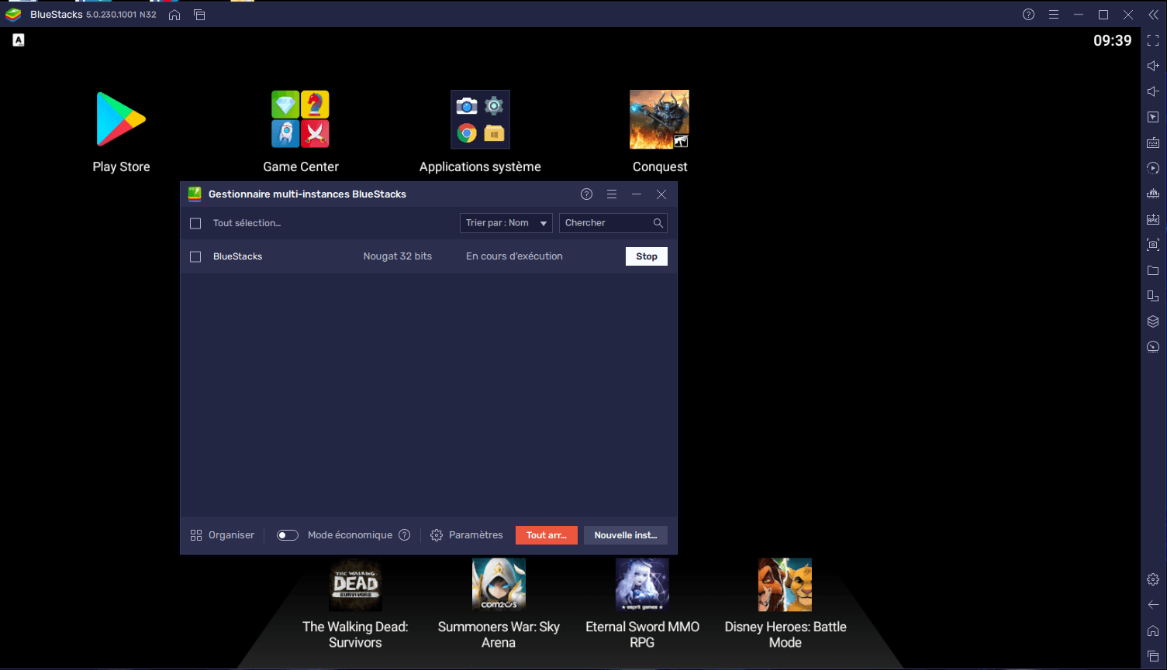Open Disney Heroes: Battle Mode

click(785, 586)
